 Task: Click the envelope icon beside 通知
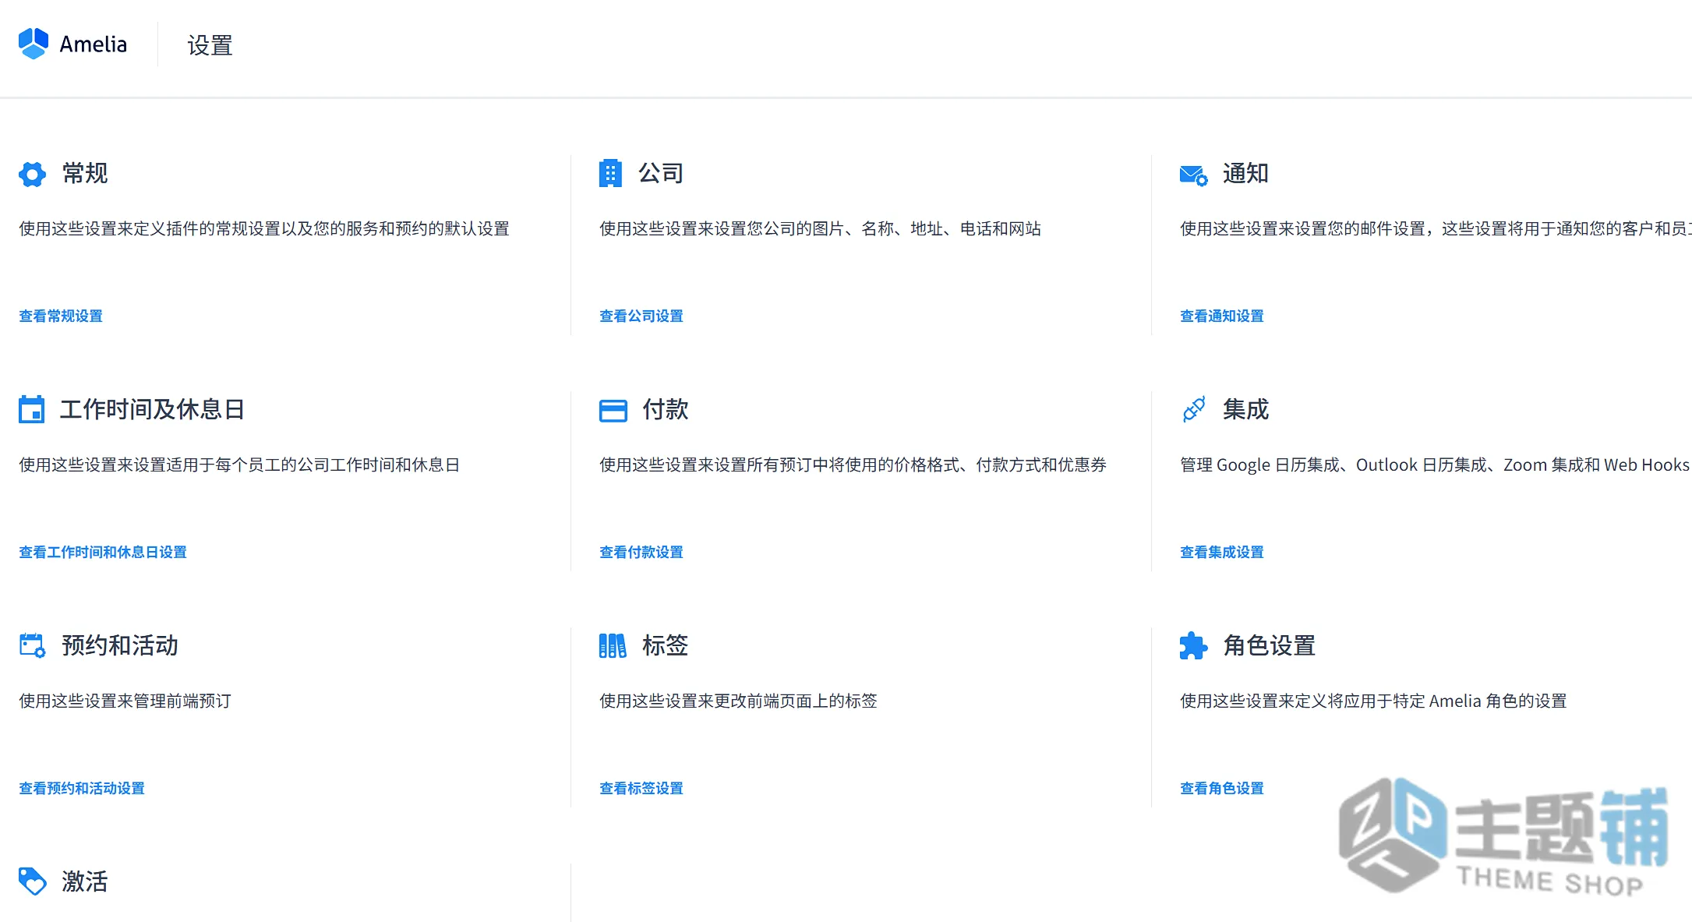click(x=1193, y=175)
